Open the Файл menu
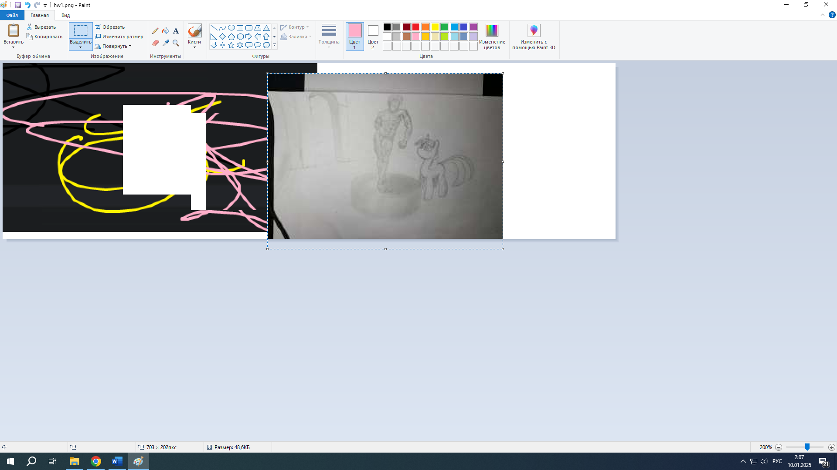The width and height of the screenshot is (837, 470). (x=12, y=15)
